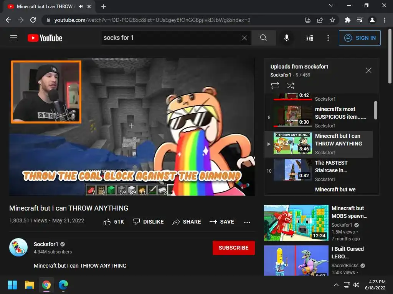Open 'Minecraft but MOBS spawn...' recommended thumbnail
The width and height of the screenshot is (393, 294).
296,223
